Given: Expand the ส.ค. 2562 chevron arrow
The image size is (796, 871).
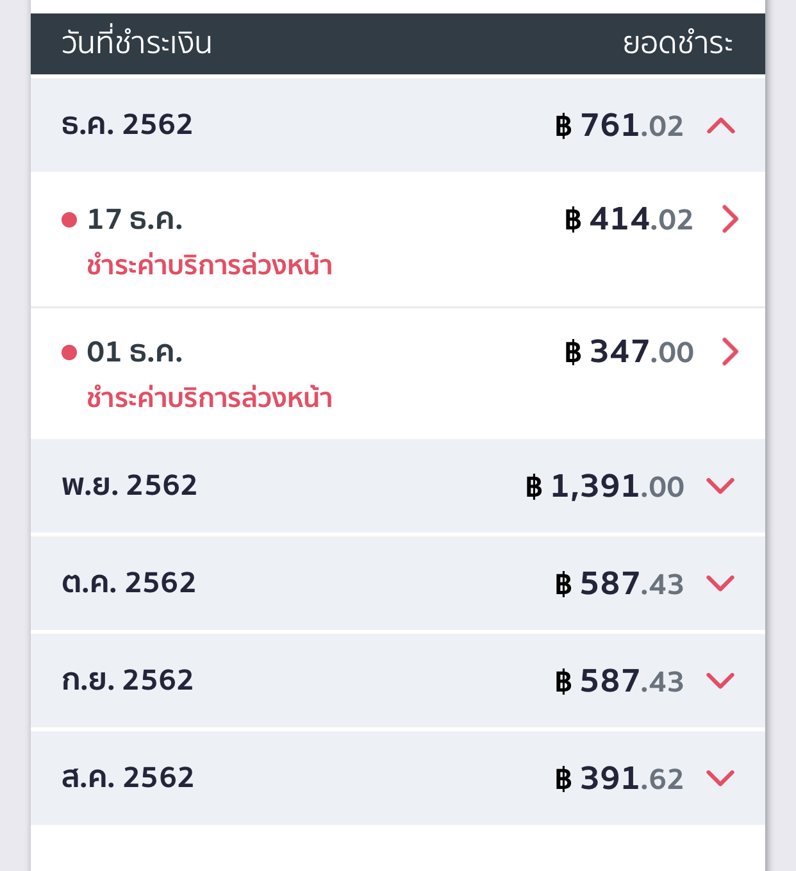Looking at the screenshot, I should 720,778.
